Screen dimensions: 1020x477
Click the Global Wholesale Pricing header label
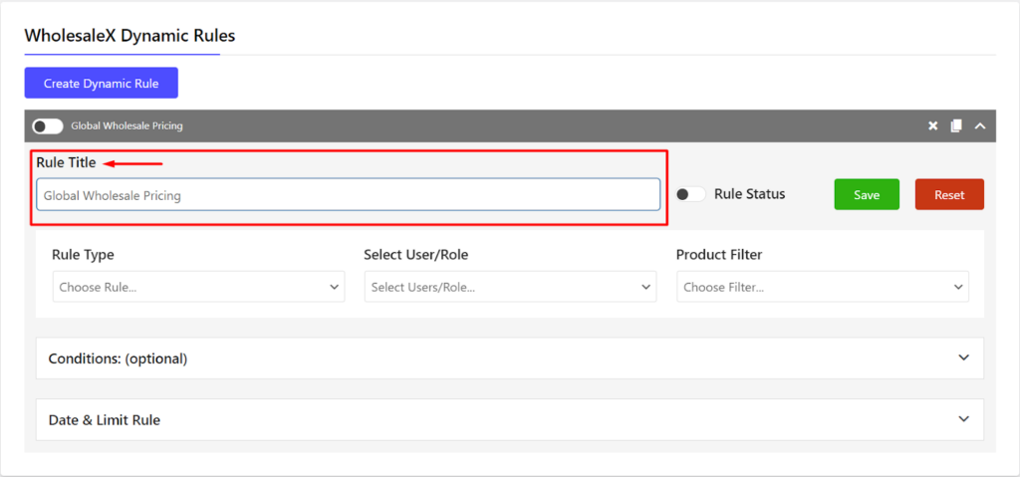[127, 126]
